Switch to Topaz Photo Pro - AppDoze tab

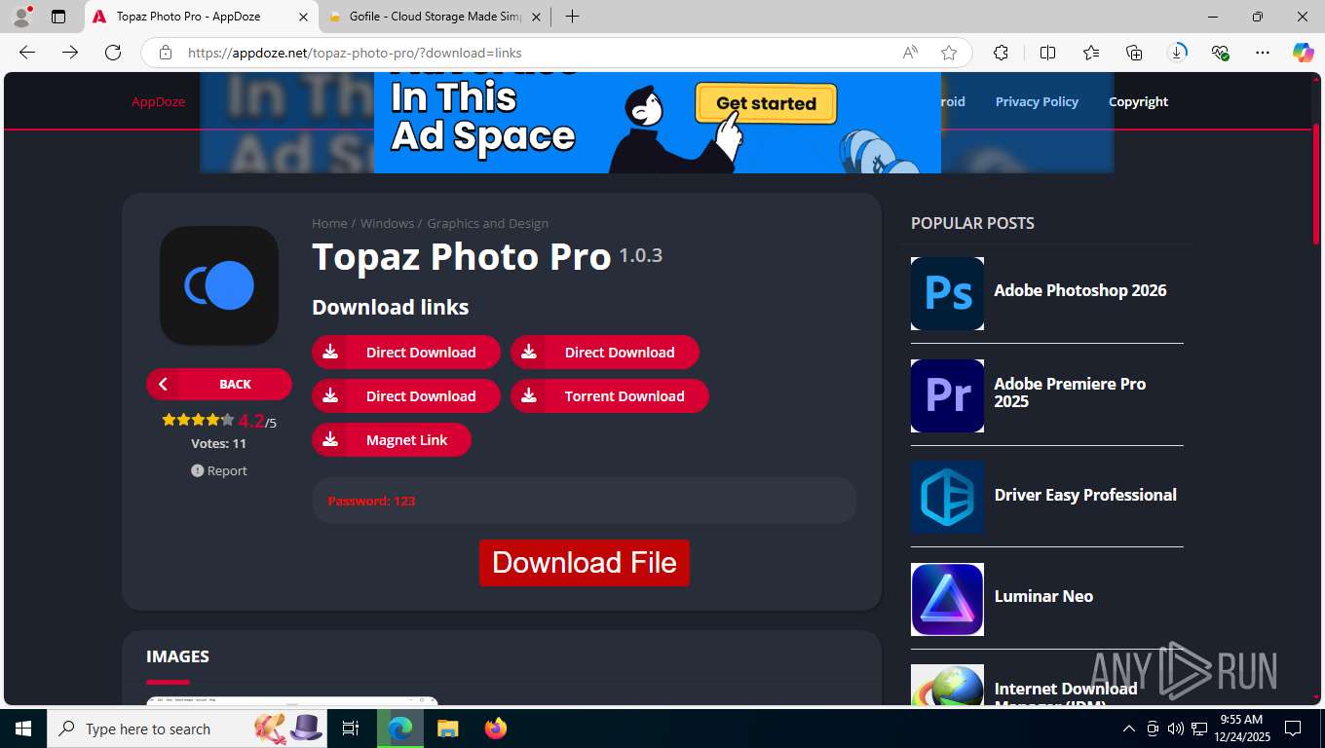201,17
